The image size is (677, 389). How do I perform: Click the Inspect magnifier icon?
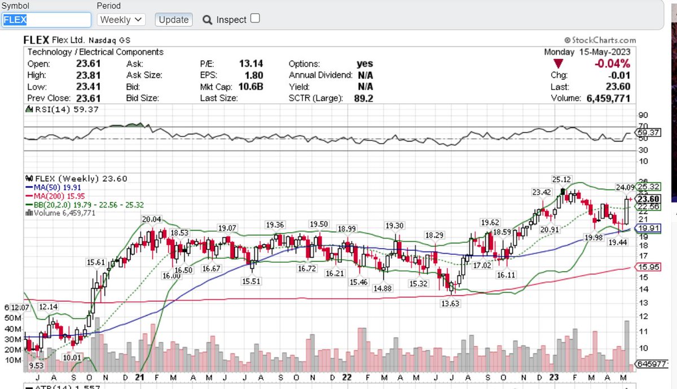(x=207, y=19)
